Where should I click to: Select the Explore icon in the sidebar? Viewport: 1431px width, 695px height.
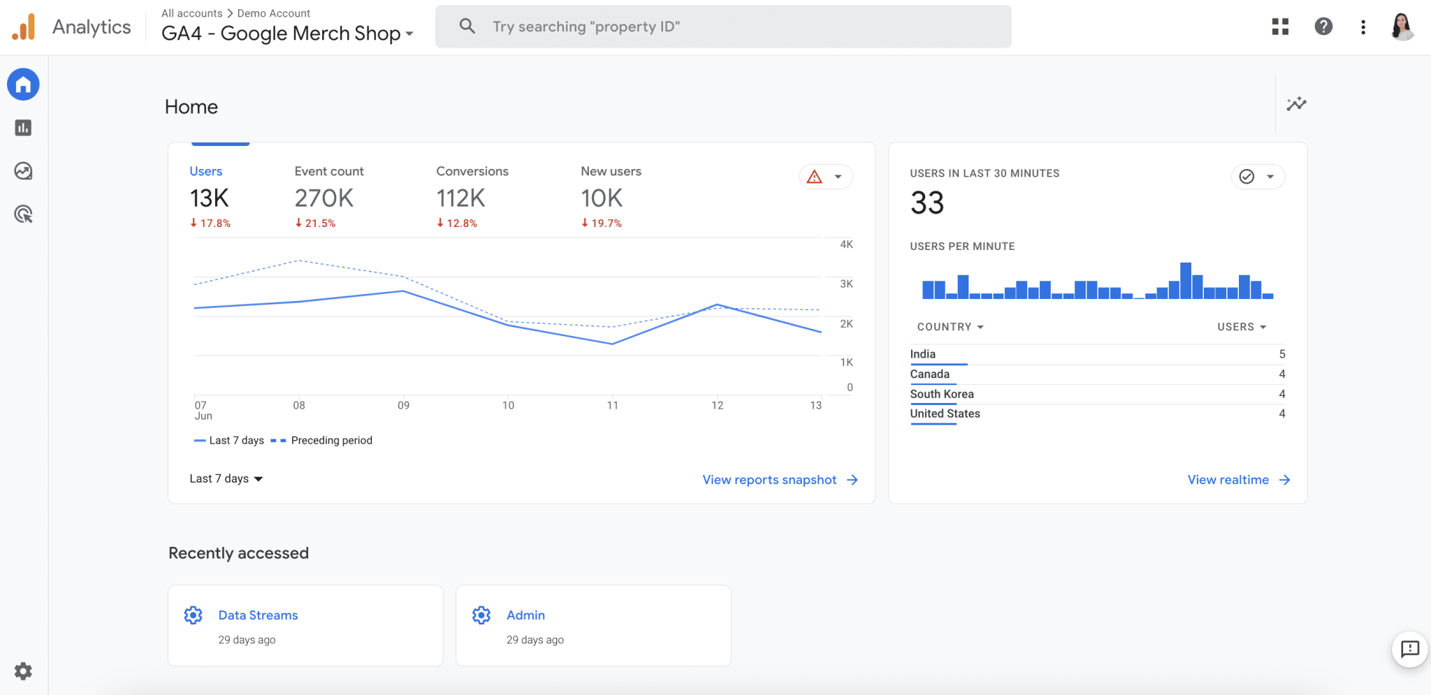pos(23,170)
